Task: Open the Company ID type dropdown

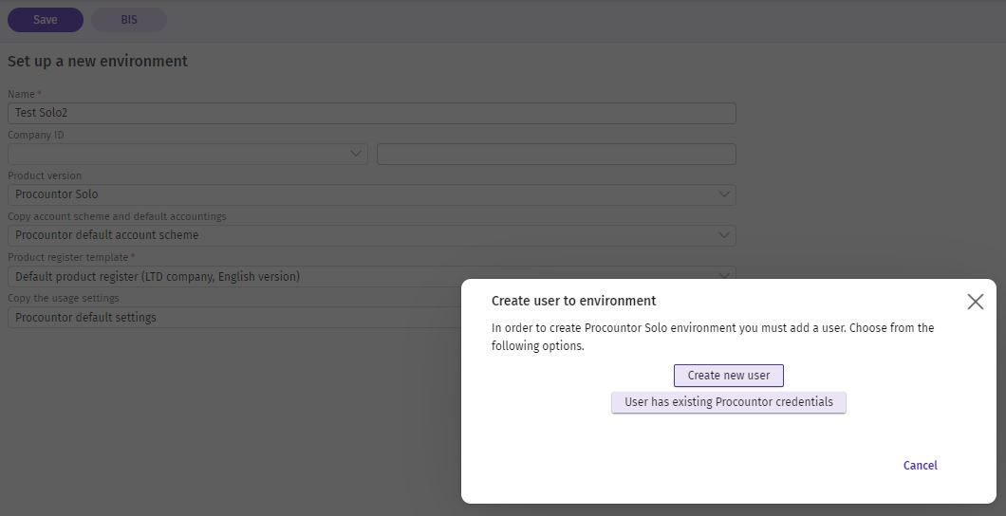Action: [x=187, y=154]
